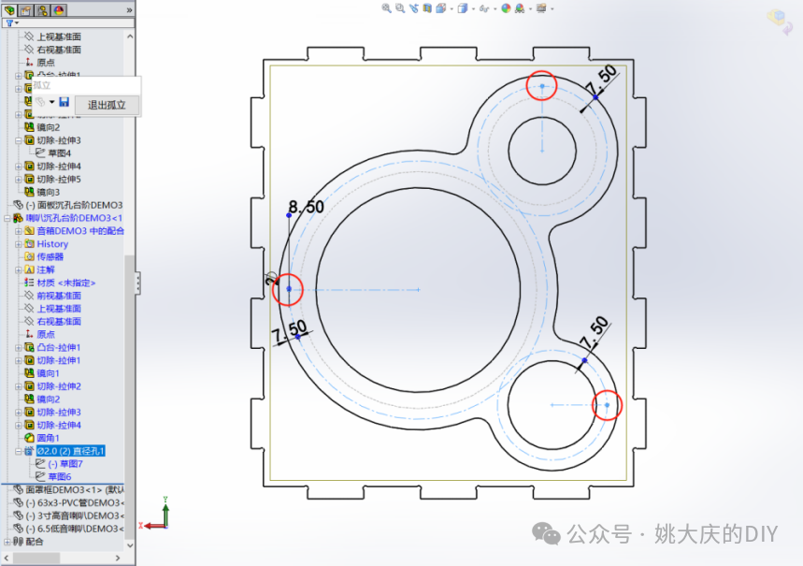This screenshot has width=803, height=566.
Task: Expand the 配合 mates folder
Action: click(x=7, y=542)
